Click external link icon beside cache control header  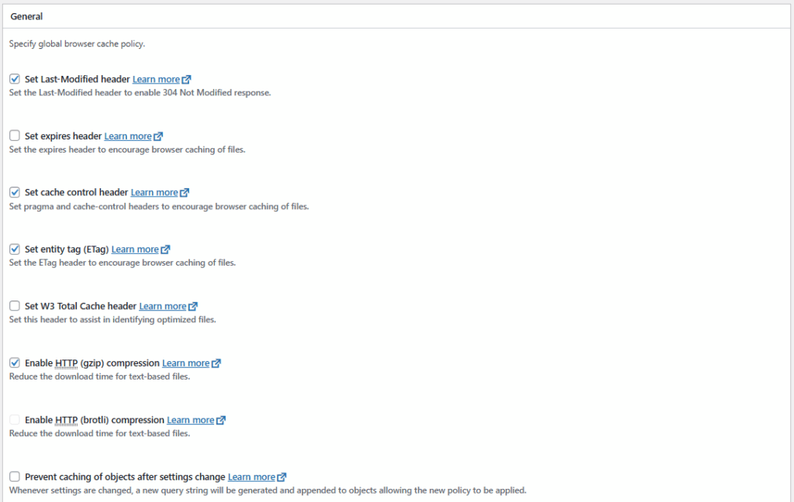(185, 193)
